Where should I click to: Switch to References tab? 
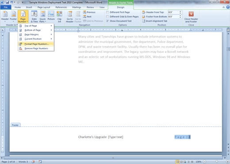point(61,7)
